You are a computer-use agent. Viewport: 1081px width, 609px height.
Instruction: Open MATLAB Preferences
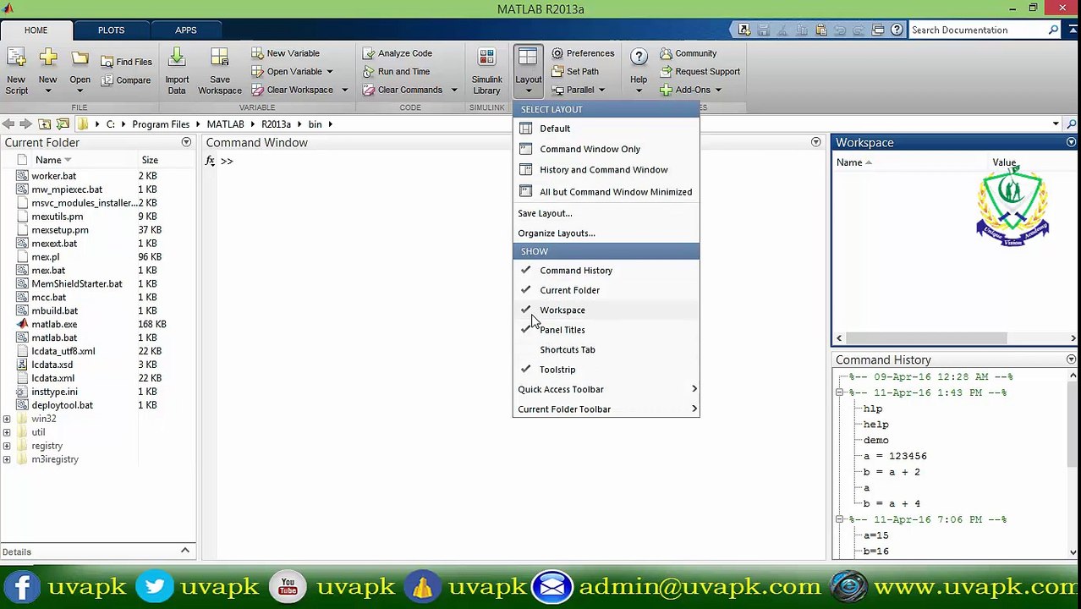pos(583,53)
